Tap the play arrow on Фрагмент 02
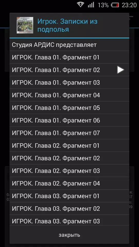The height and width of the screenshot is (247, 139). click(120, 70)
